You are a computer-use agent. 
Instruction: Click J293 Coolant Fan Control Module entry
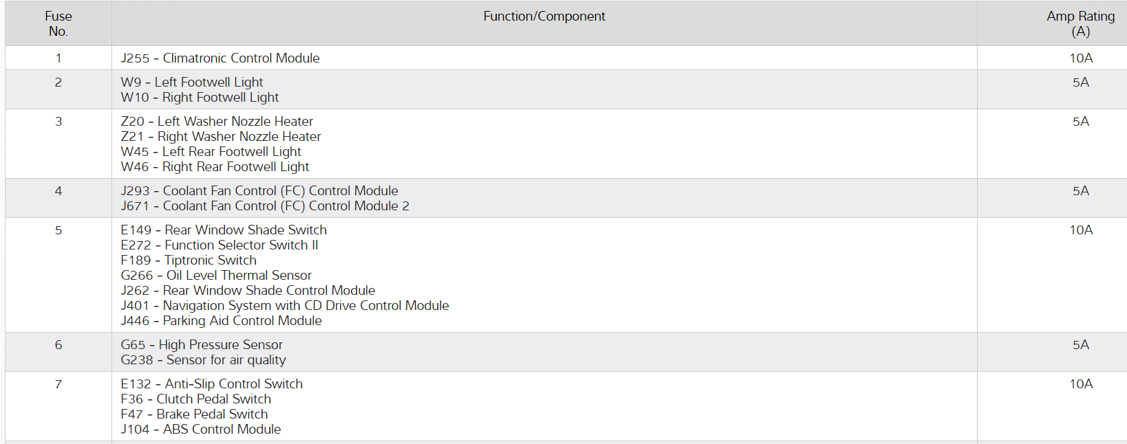click(x=259, y=191)
